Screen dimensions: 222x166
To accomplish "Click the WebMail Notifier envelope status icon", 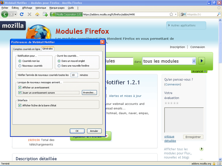I will click(x=219, y=164).
